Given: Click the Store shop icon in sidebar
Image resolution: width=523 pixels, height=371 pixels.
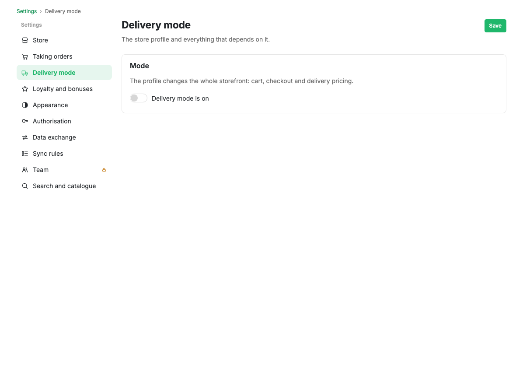Looking at the screenshot, I should click(x=25, y=40).
